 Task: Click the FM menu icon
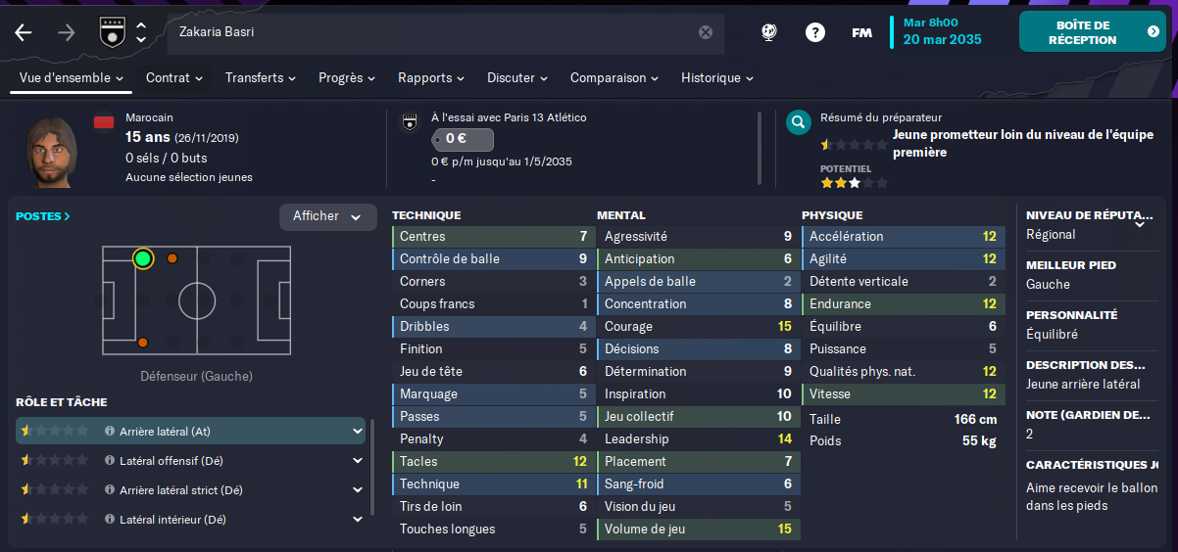coord(862,32)
